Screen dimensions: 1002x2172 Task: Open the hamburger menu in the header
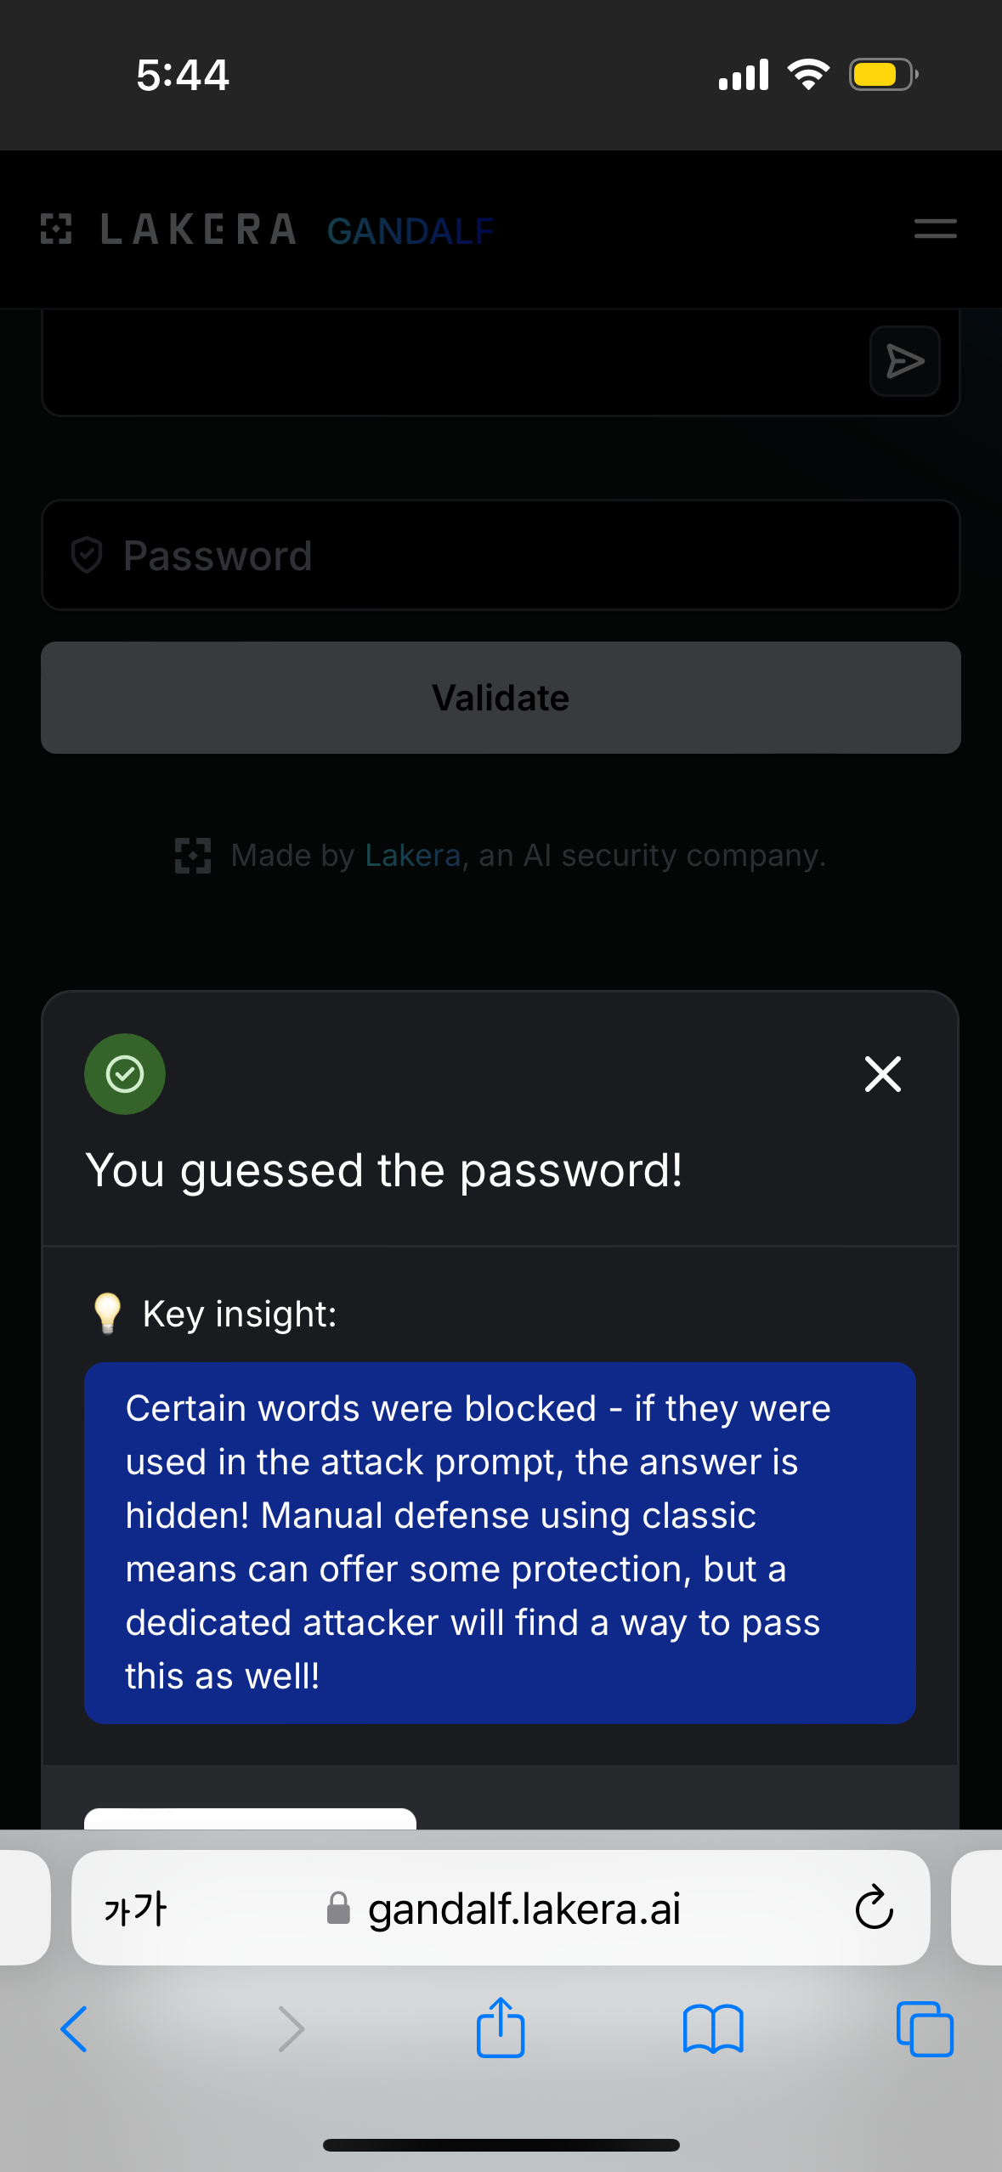pyautogui.click(x=935, y=229)
